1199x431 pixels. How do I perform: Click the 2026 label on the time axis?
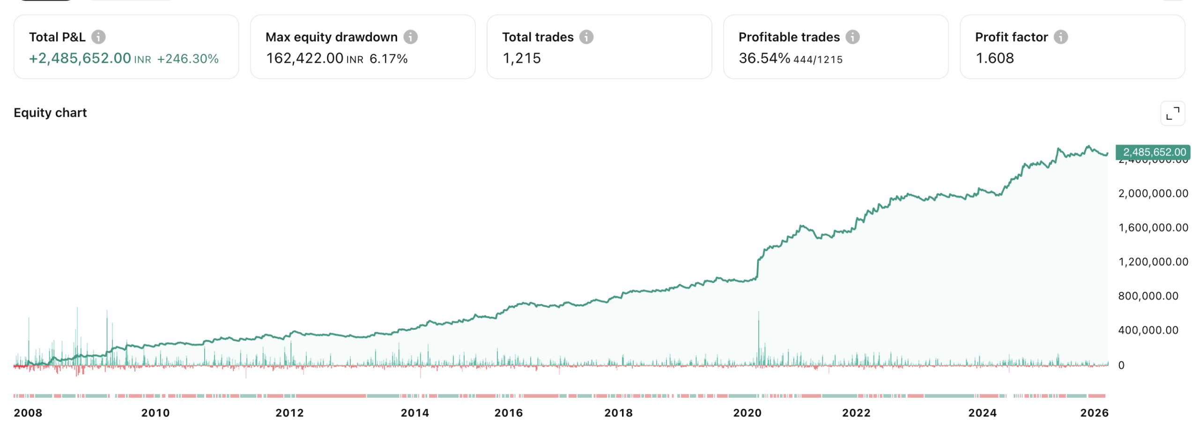click(x=1094, y=413)
